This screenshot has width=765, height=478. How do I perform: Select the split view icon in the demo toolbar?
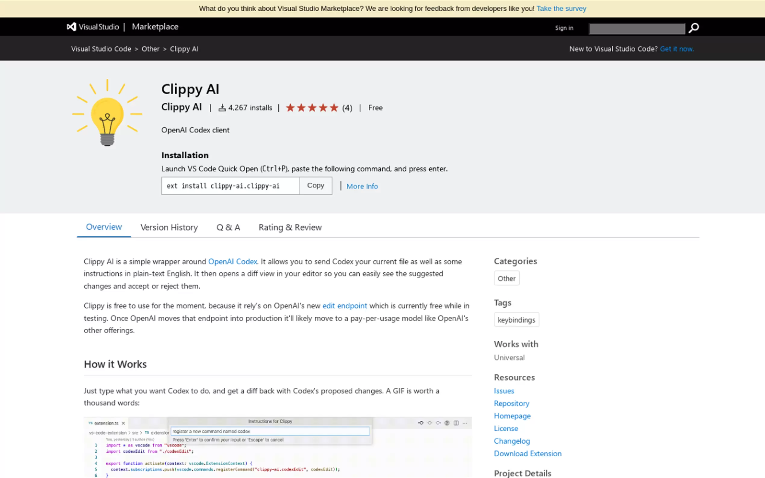(456, 423)
